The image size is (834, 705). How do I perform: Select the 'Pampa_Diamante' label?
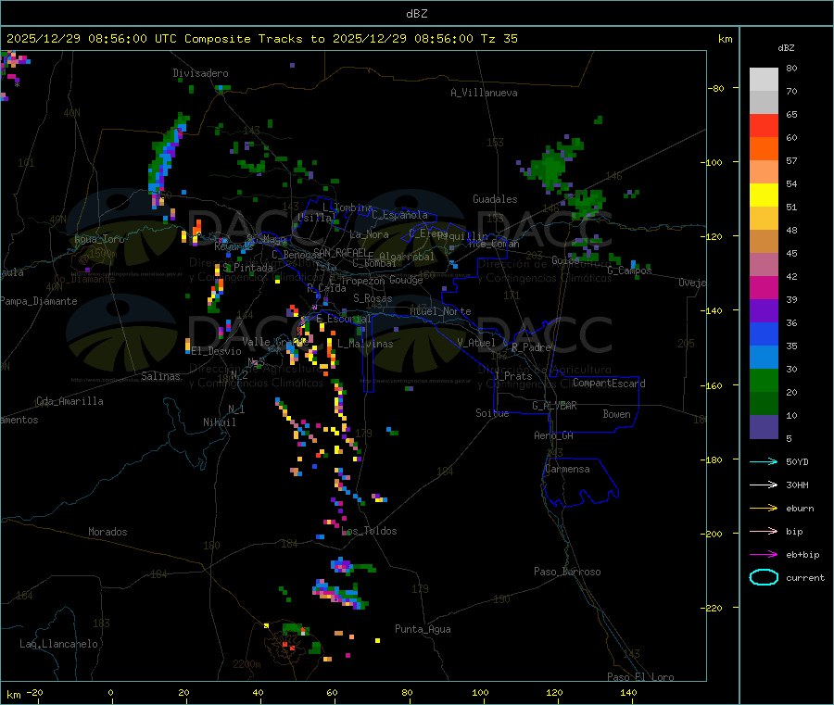pyautogui.click(x=39, y=301)
